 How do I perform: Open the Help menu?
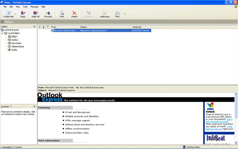click(x=43, y=7)
